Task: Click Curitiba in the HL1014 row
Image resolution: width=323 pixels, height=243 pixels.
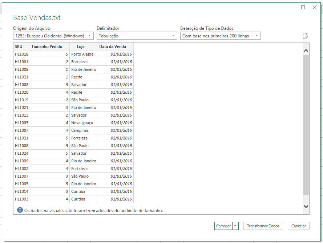Action: pyautogui.click(x=84, y=191)
